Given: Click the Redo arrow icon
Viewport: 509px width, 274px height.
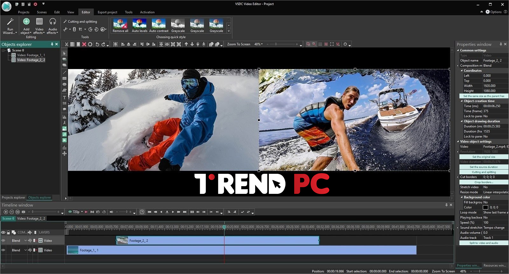Looking at the screenshot, I should [103, 44].
